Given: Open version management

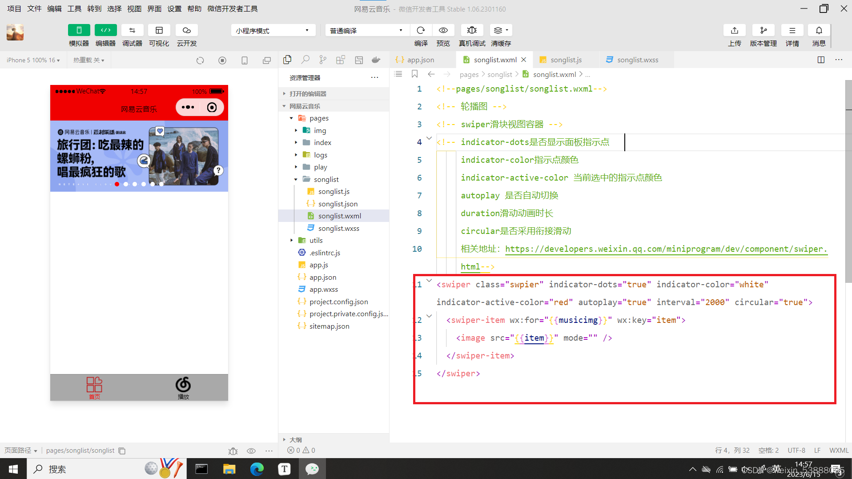Looking at the screenshot, I should pyautogui.click(x=764, y=30).
